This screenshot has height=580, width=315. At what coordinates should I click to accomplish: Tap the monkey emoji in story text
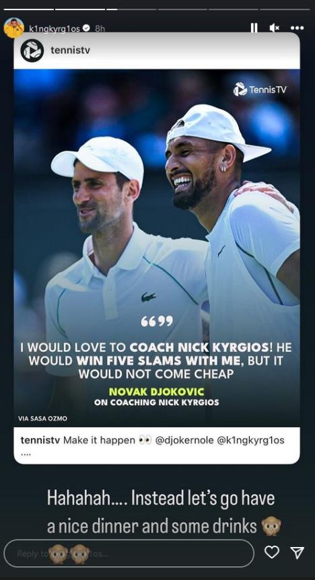[x=271, y=526]
